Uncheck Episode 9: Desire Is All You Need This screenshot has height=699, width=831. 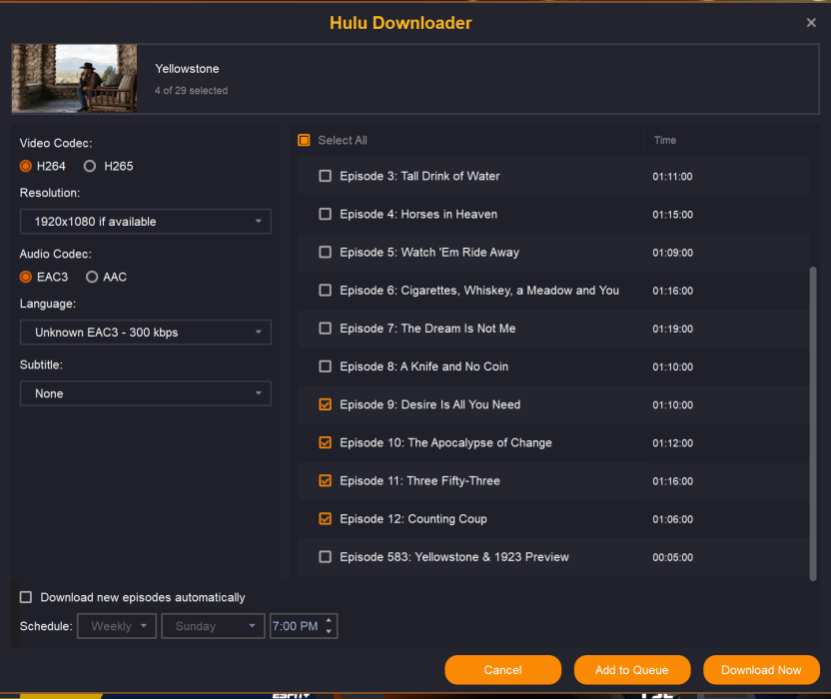click(x=325, y=404)
